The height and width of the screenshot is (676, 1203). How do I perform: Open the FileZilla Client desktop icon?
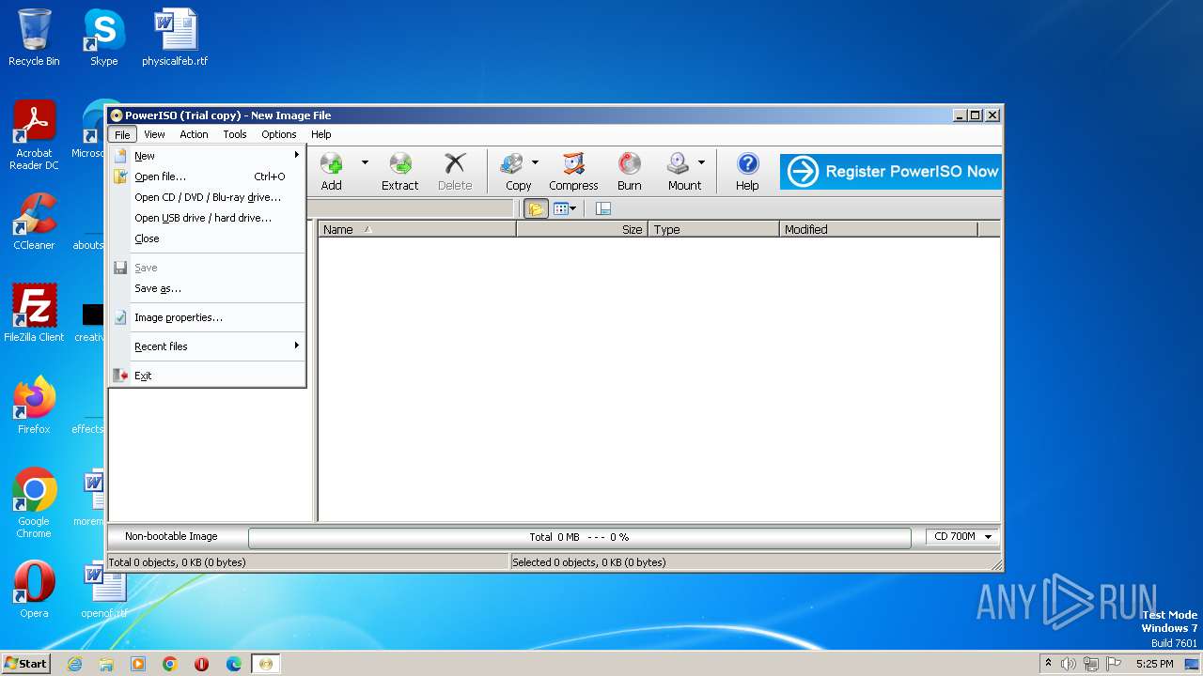click(34, 313)
